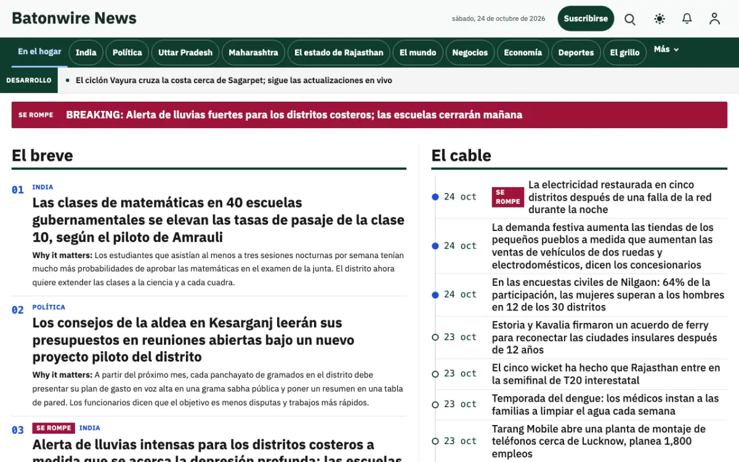Read the consejos de la aldea Kesarganj story
The width and height of the screenshot is (739, 462).
[193, 339]
